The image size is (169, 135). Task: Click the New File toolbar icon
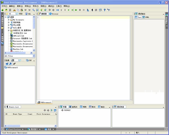pyautogui.click(x=3, y=10)
